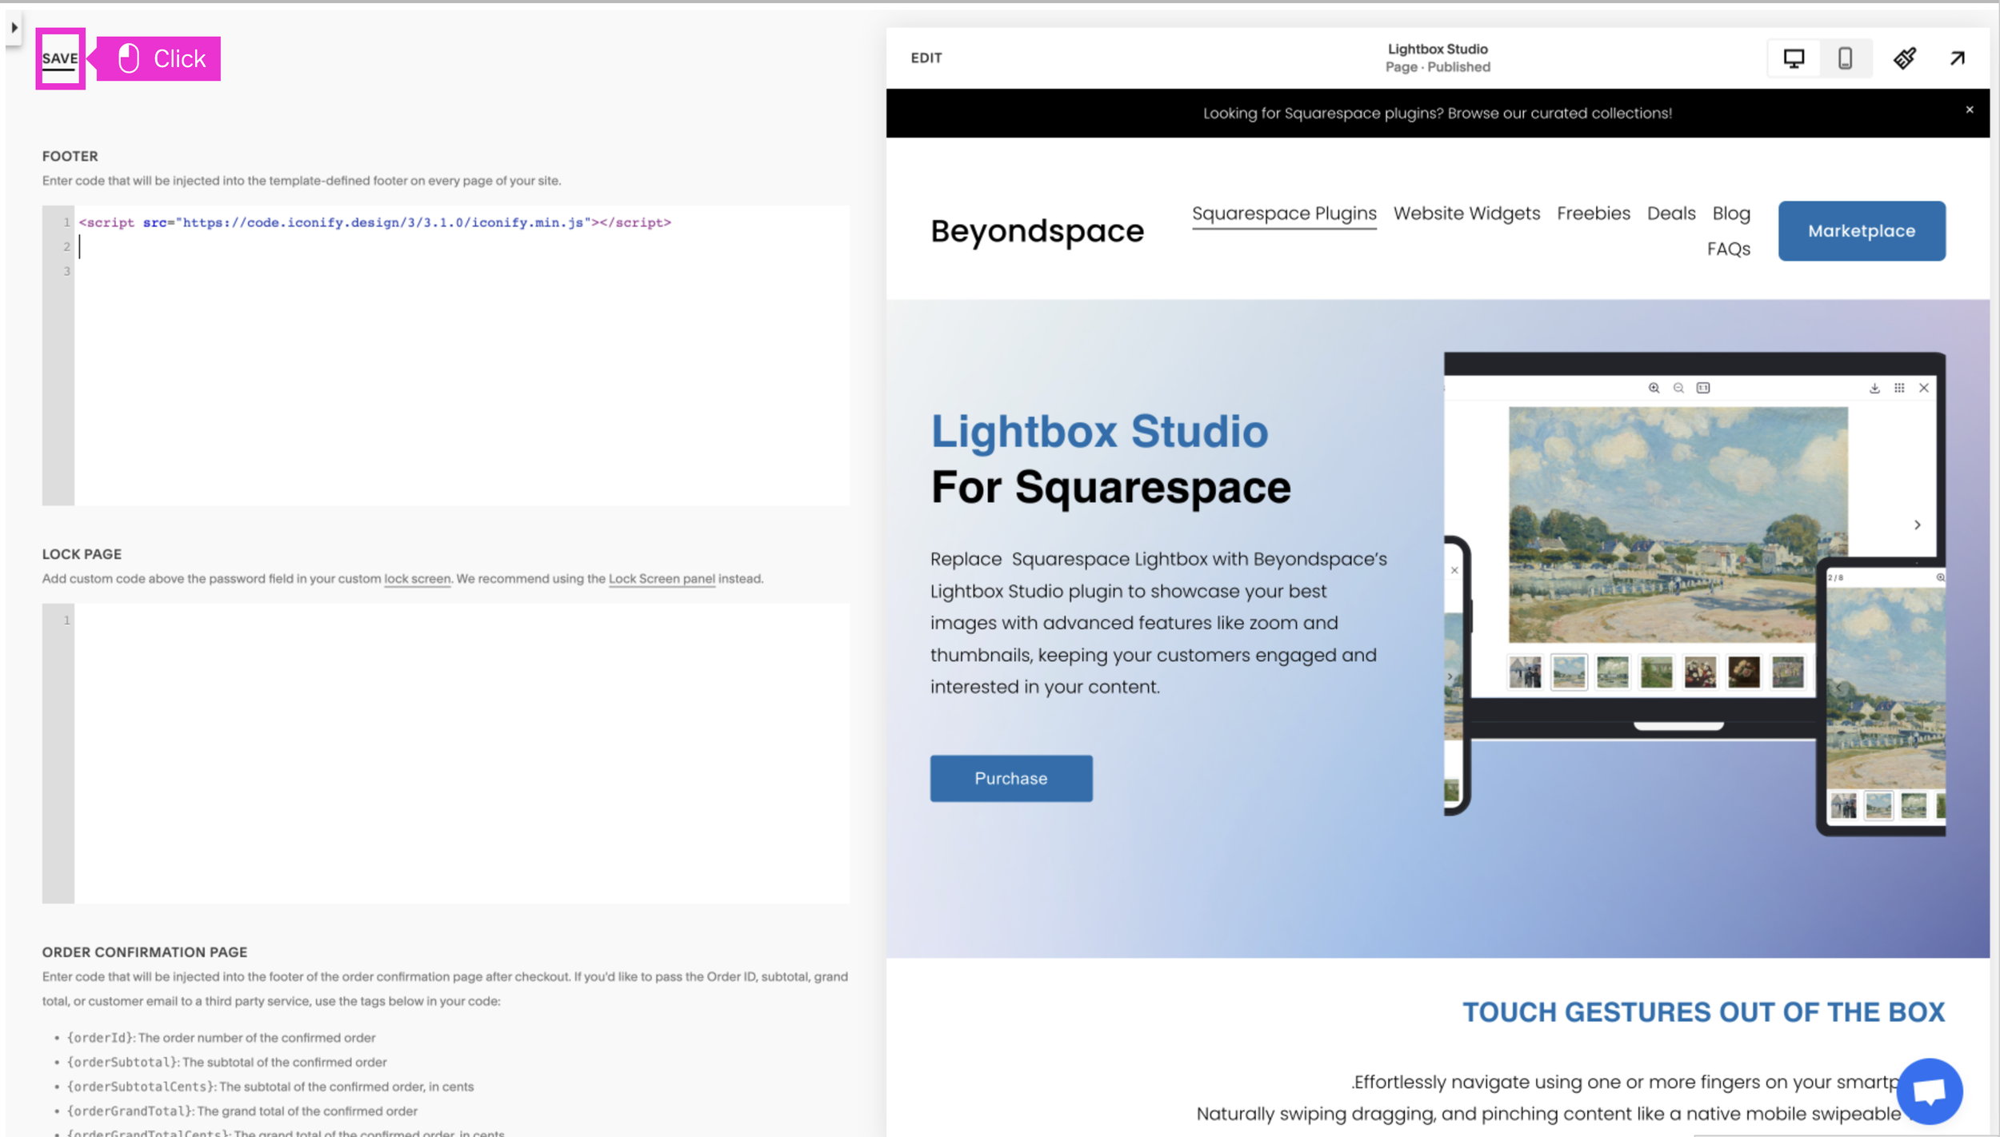Viewport: 2000px width, 1137px height.
Task: Click the X icon in lightbox mockup toolbar
Action: click(1924, 388)
